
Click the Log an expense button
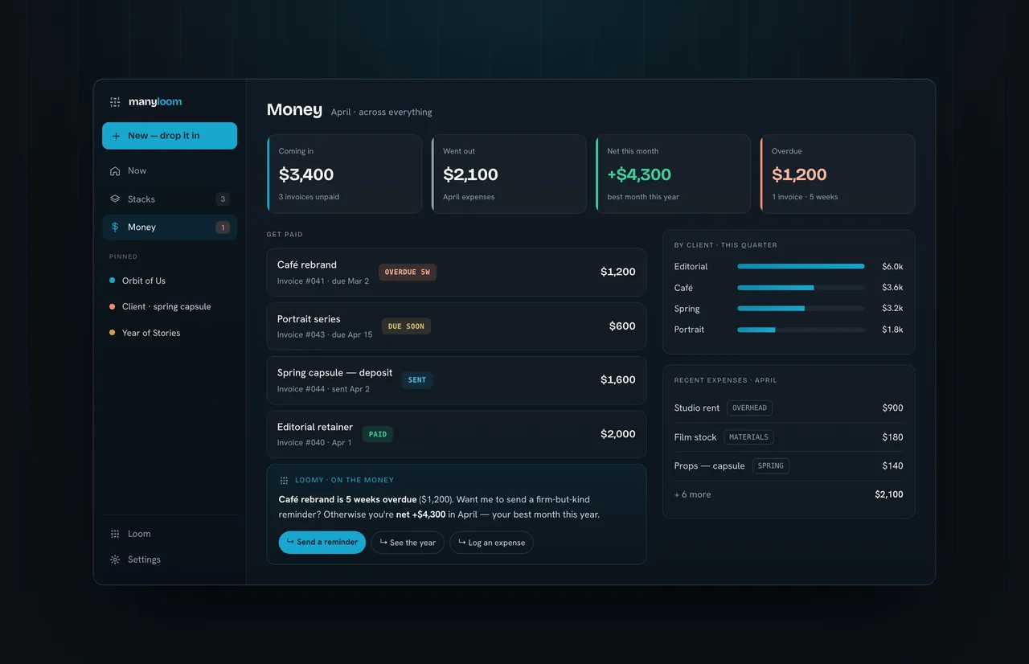tap(491, 543)
